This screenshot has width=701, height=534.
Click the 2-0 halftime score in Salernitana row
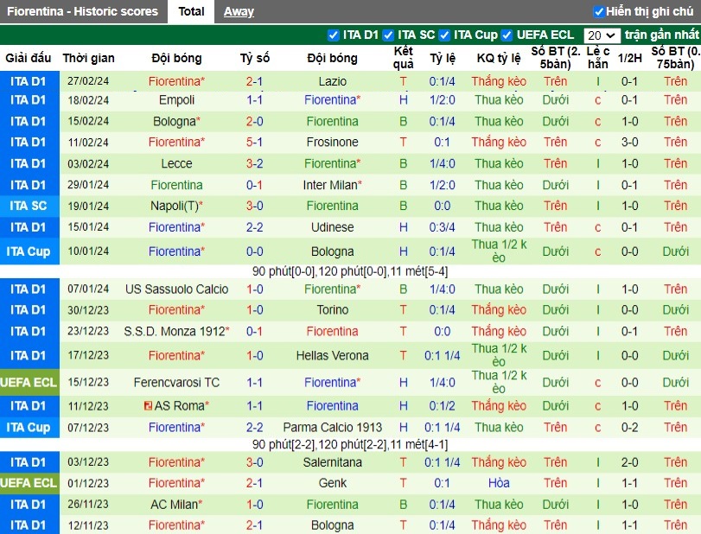tap(629, 462)
